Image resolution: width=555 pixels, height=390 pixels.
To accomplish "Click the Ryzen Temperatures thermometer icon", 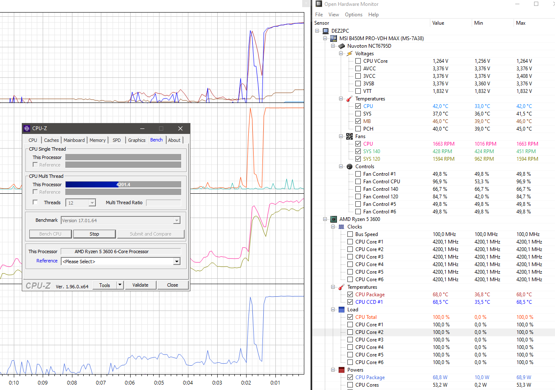I will tap(342, 287).
